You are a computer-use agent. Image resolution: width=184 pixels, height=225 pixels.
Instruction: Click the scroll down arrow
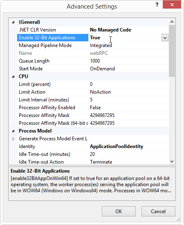point(172,162)
